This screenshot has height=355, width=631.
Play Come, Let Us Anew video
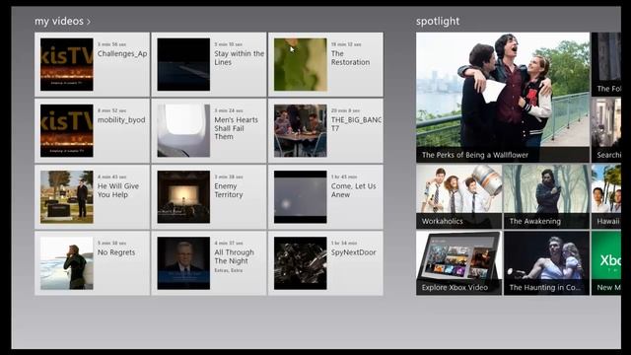325,197
